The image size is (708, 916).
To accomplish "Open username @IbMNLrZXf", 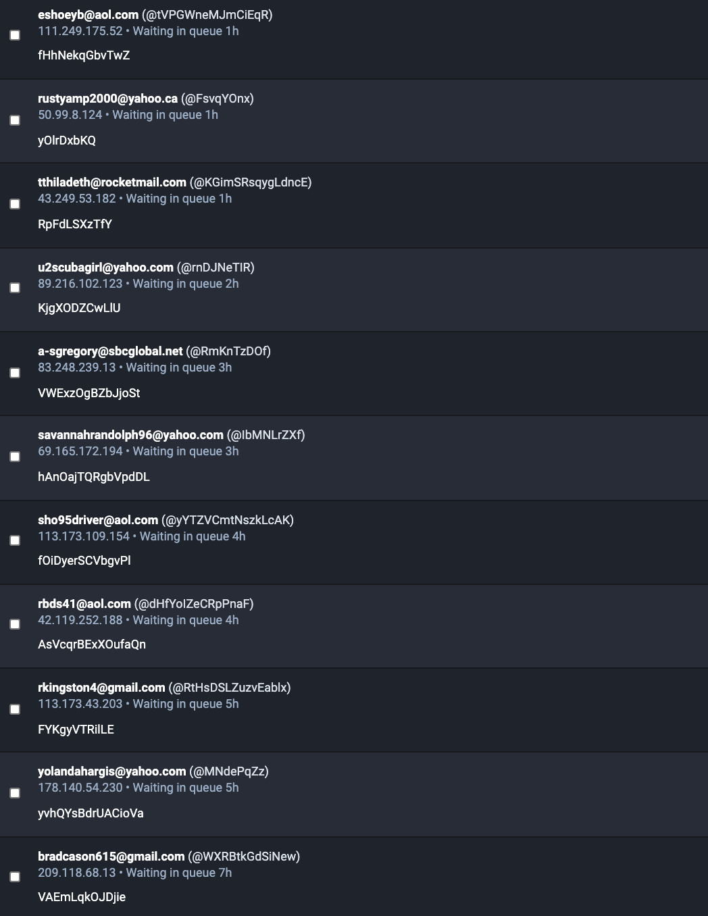I will tap(265, 435).
